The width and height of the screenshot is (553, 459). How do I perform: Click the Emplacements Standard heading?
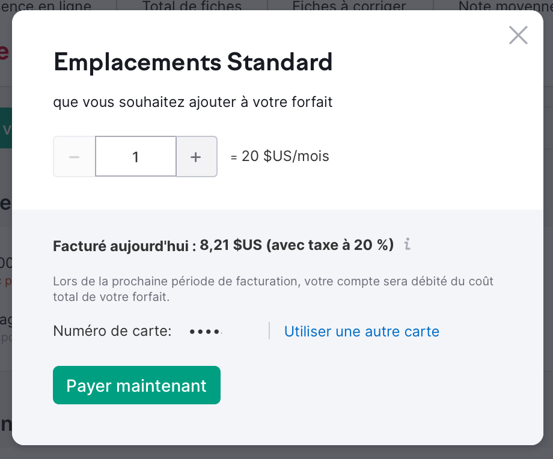(x=193, y=62)
